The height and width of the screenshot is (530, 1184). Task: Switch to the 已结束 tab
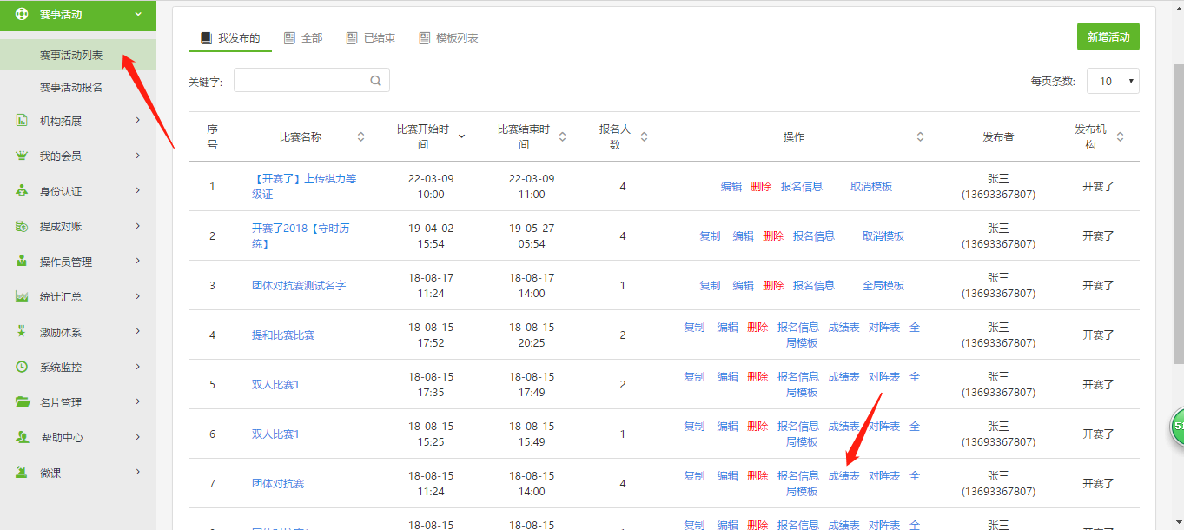370,38
